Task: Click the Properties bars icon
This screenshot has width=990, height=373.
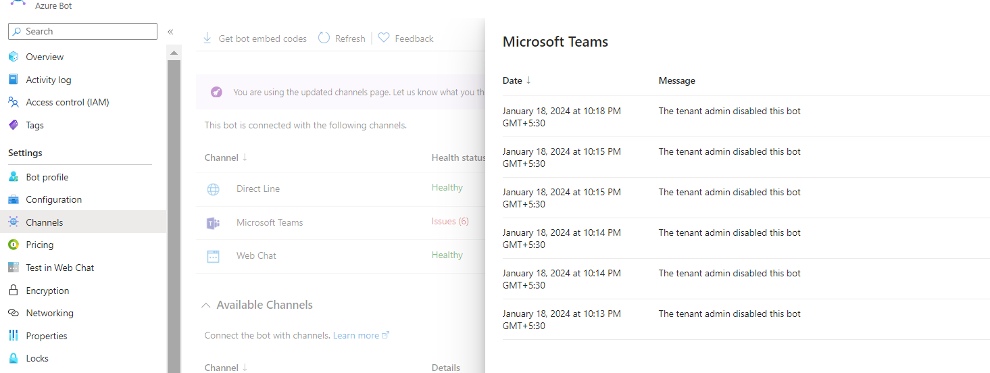Action: (14, 336)
